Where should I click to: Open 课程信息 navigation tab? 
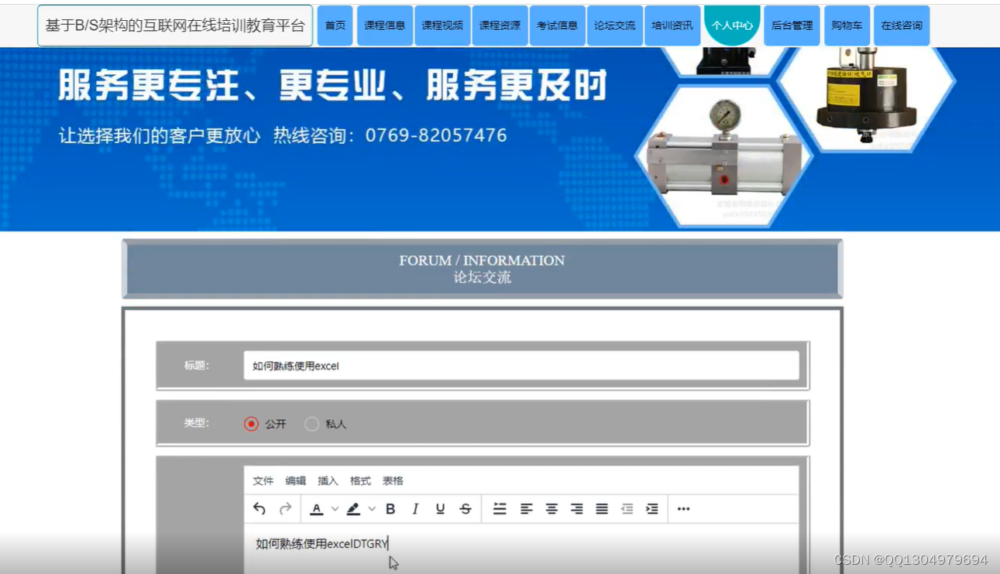pyautogui.click(x=385, y=26)
